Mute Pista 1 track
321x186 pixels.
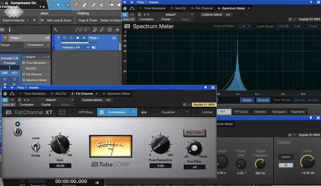65,38
